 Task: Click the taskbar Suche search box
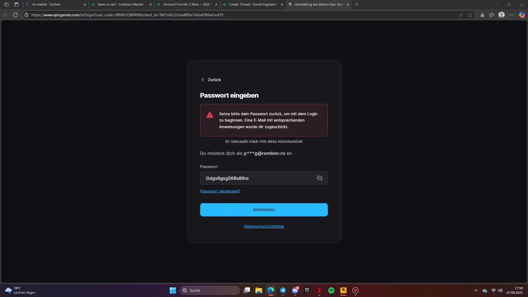pyautogui.click(x=210, y=290)
